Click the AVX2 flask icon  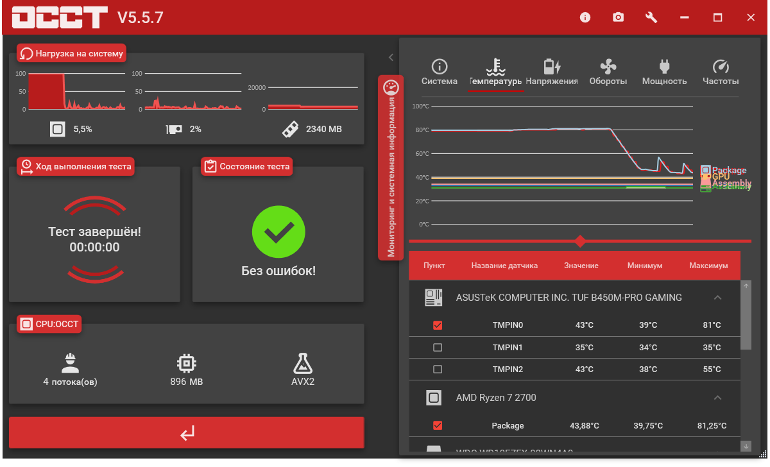pos(303,364)
